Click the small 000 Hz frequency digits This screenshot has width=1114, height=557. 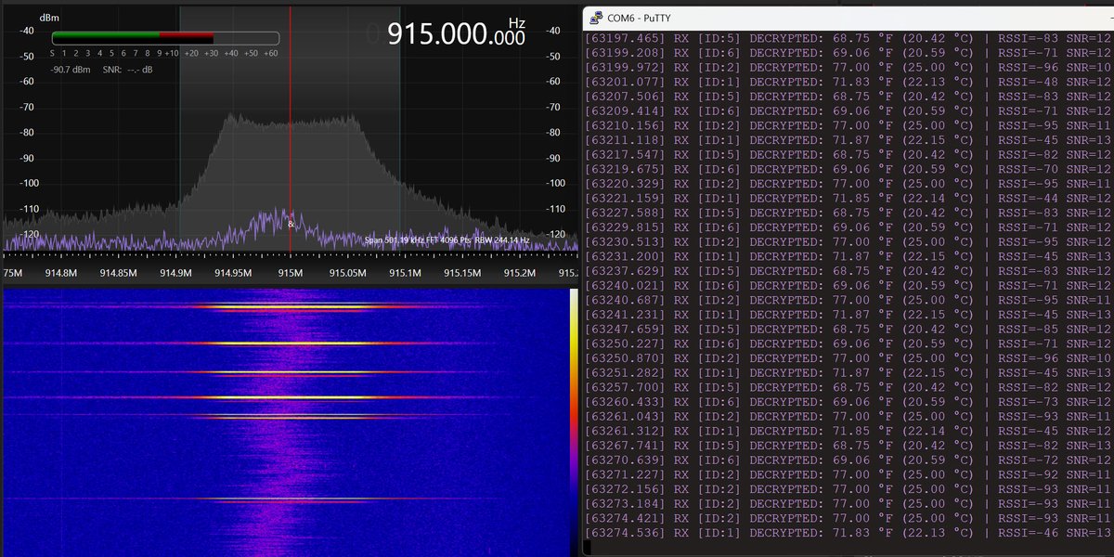tap(510, 38)
